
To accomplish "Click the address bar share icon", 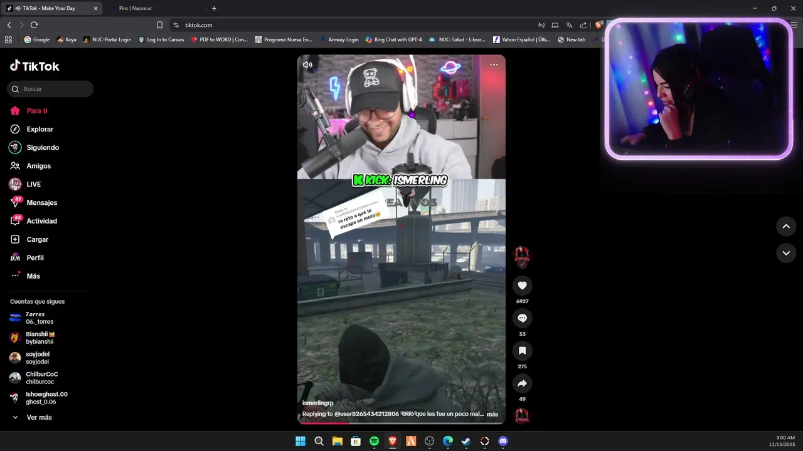I will (583, 25).
